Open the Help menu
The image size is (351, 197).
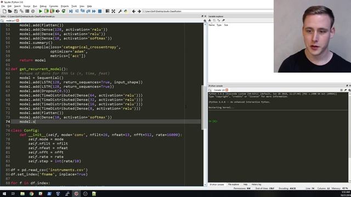(89, 6)
